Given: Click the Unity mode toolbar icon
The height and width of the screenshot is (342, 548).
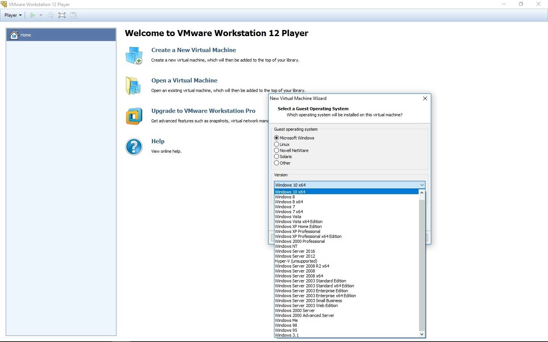Looking at the screenshot, I should (73, 15).
